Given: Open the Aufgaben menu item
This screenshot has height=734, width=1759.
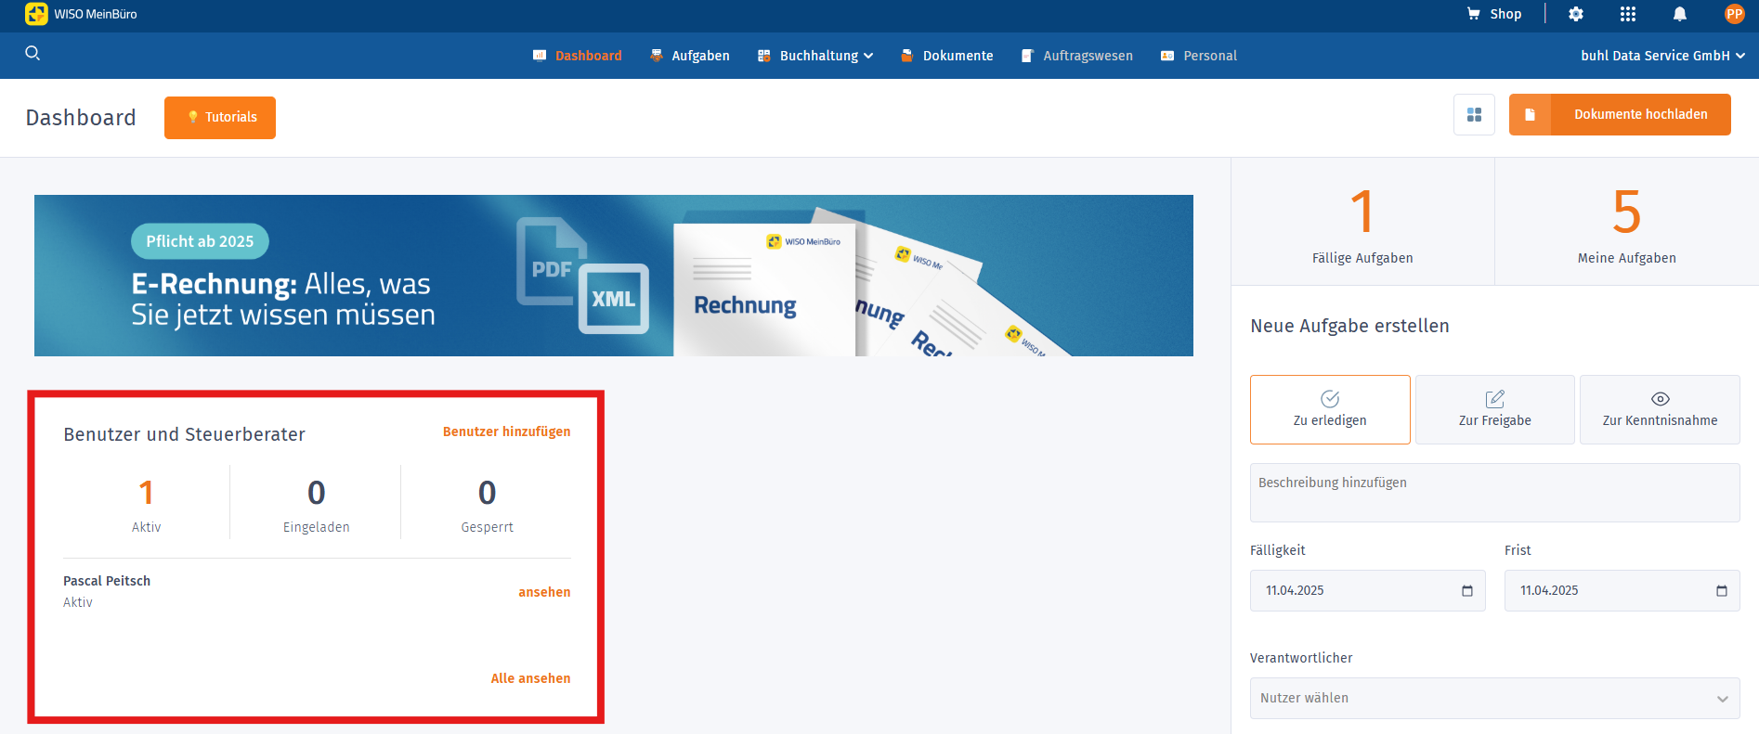Looking at the screenshot, I should click(690, 56).
